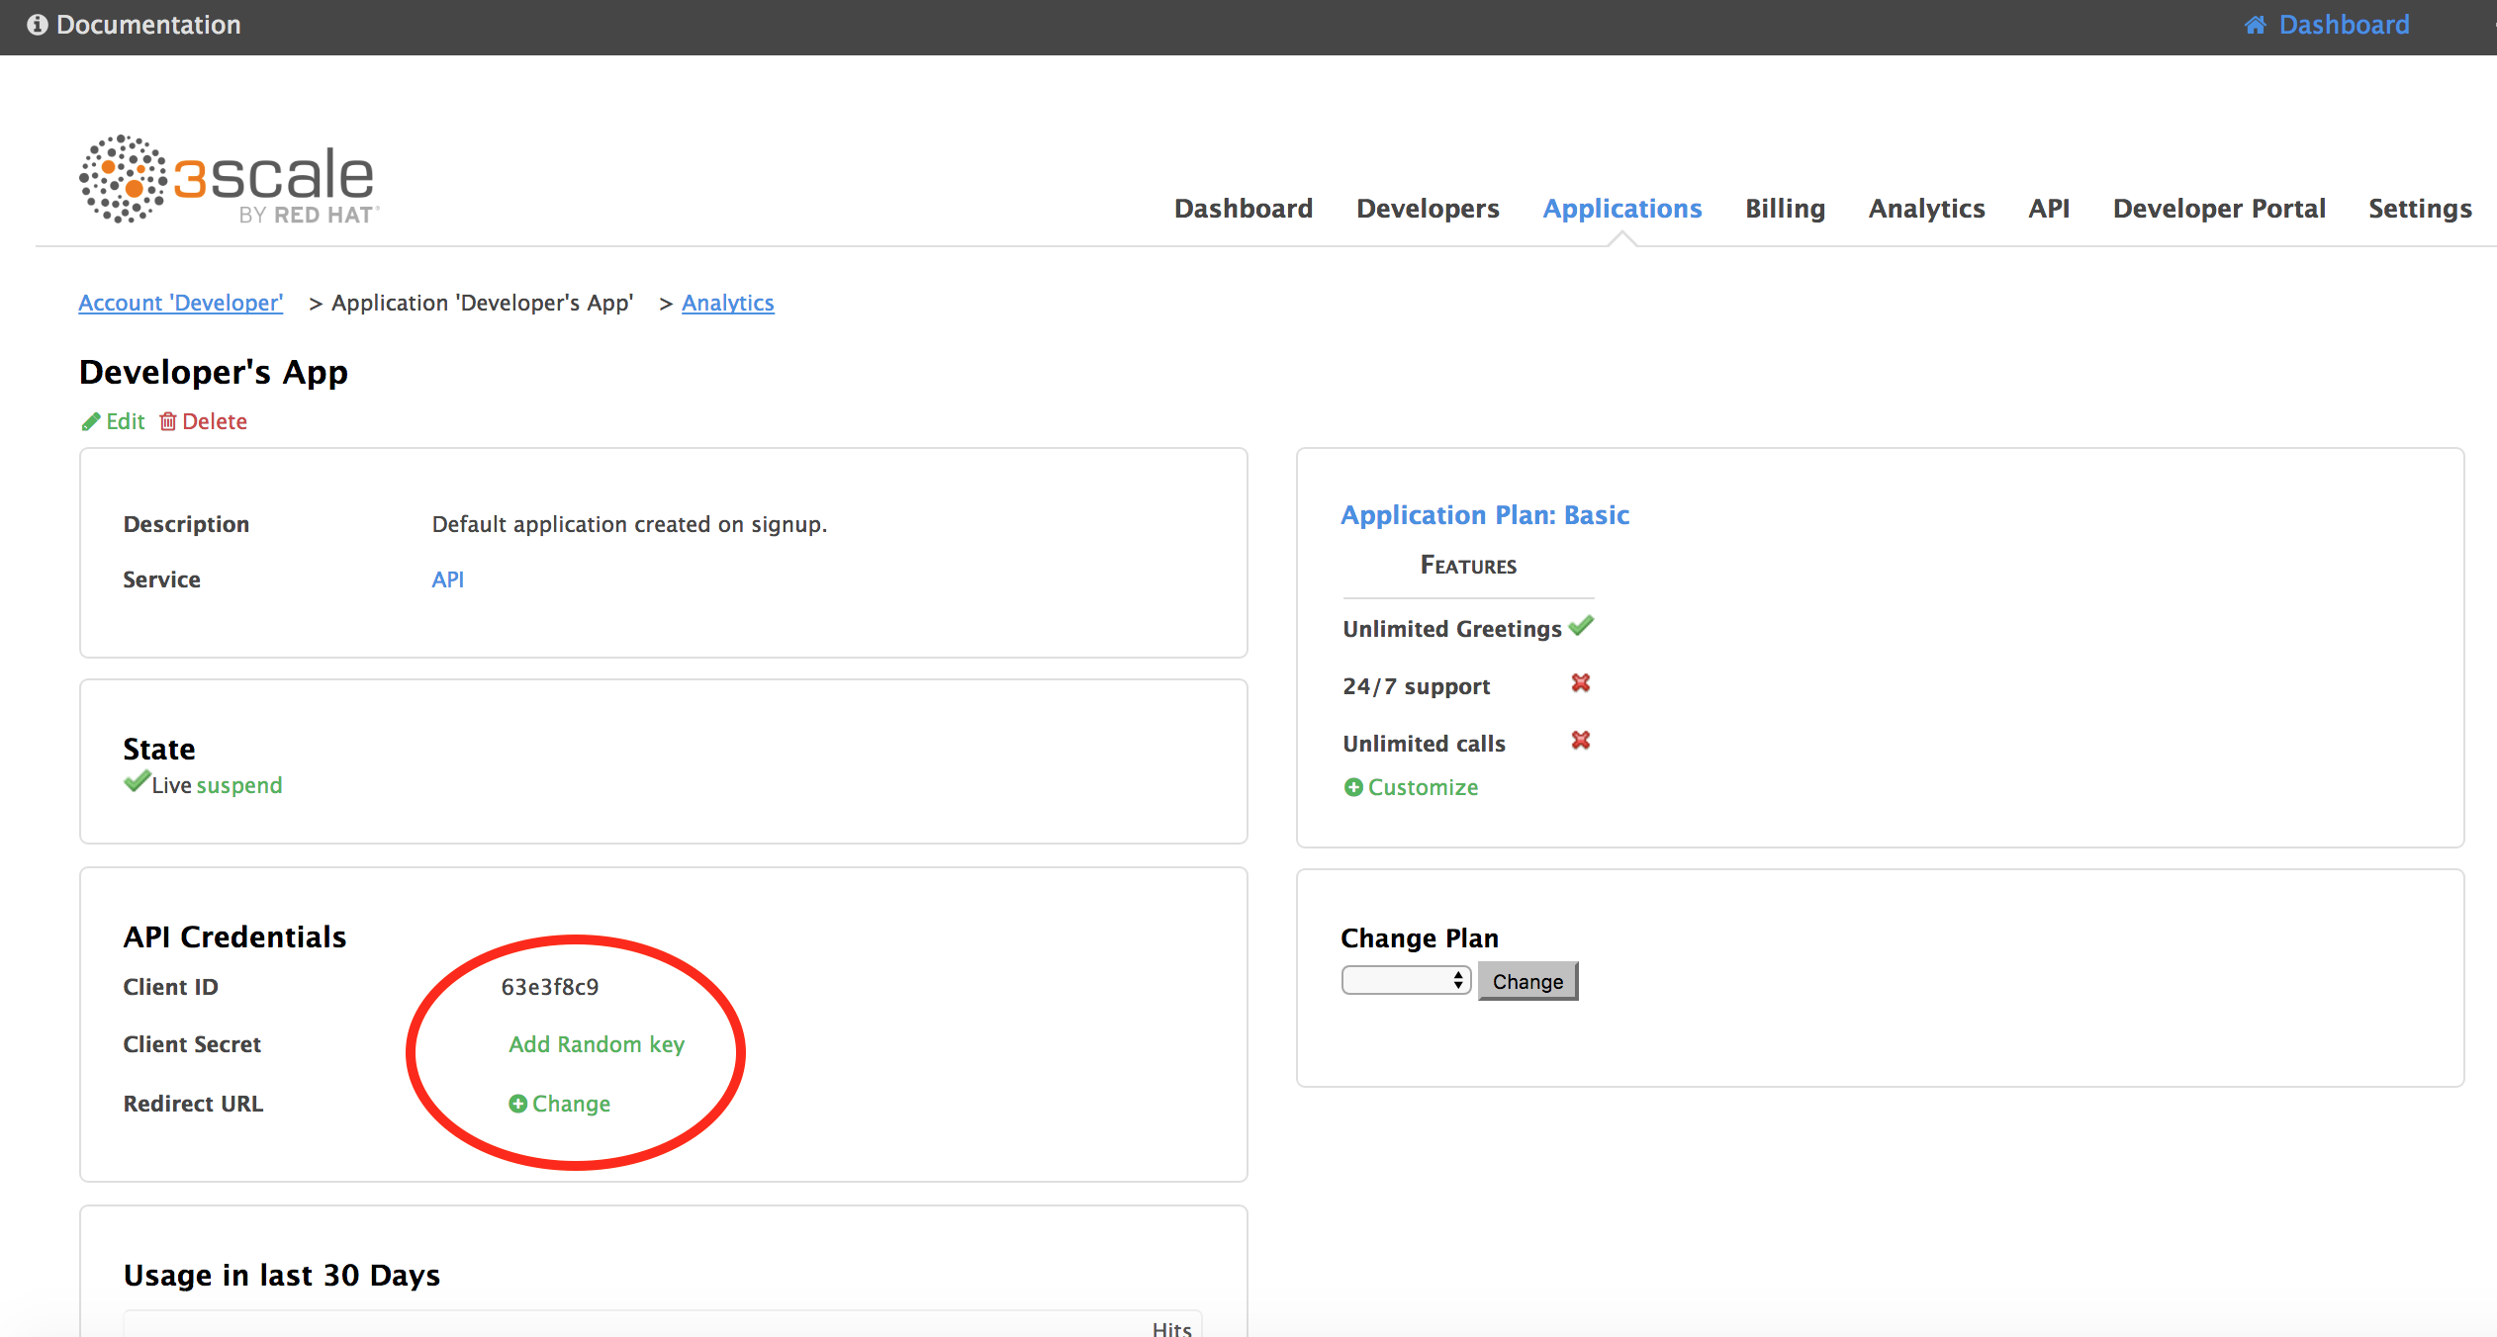Click the Documentation info icon
This screenshot has height=1337, width=2497.
[37, 25]
